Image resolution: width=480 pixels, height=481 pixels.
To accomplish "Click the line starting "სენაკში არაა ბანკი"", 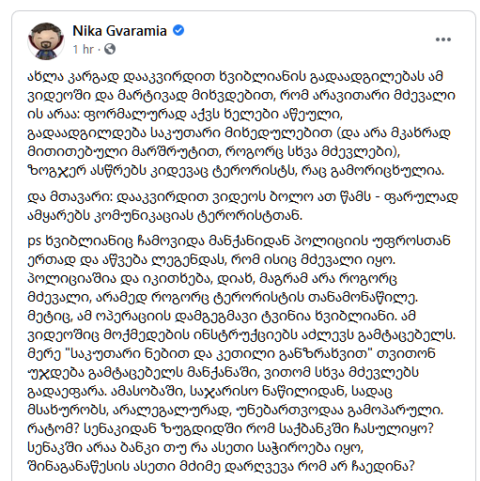I will click(195, 448).
